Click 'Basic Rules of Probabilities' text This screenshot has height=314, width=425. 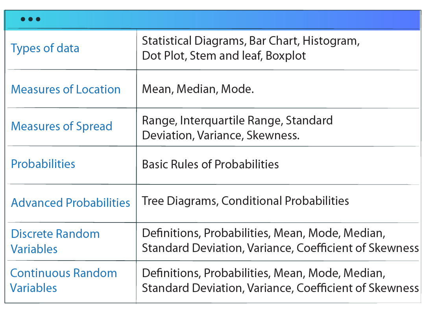coord(210,164)
